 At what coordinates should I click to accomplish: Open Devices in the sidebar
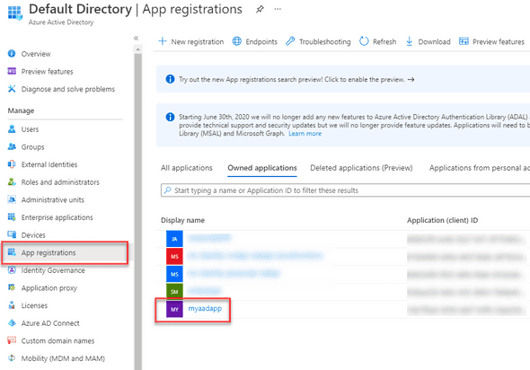point(33,235)
